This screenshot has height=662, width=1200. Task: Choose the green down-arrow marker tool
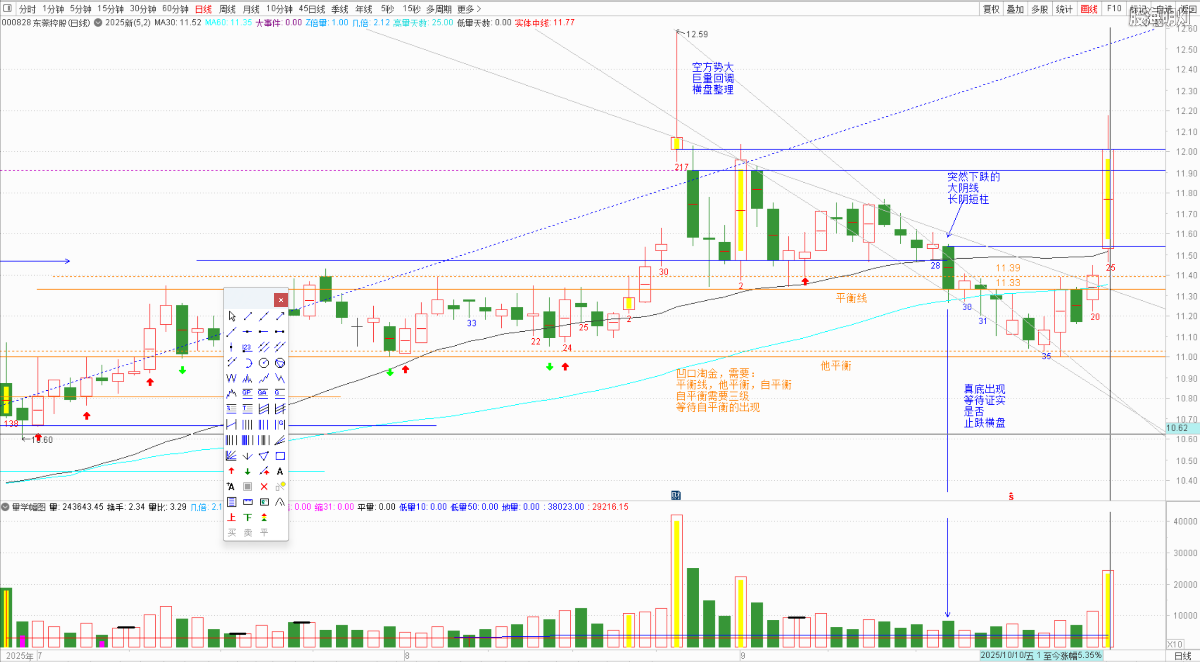click(248, 471)
